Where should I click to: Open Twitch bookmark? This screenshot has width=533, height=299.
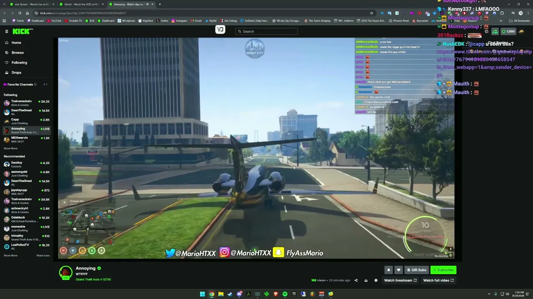[18, 21]
